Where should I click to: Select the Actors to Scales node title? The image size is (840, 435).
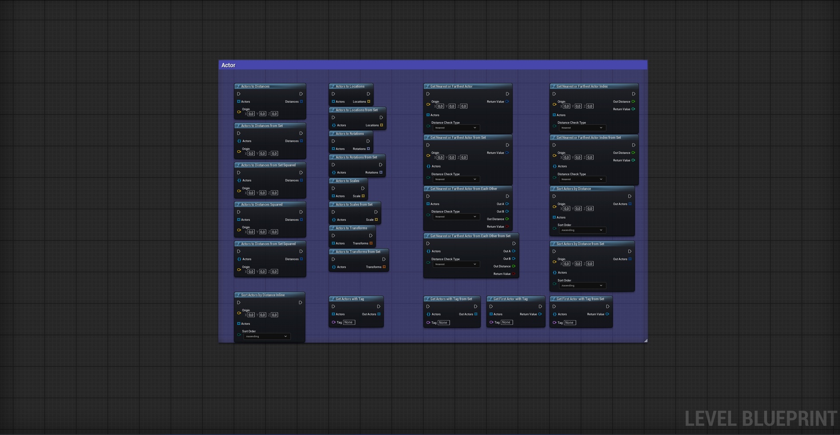coord(347,181)
